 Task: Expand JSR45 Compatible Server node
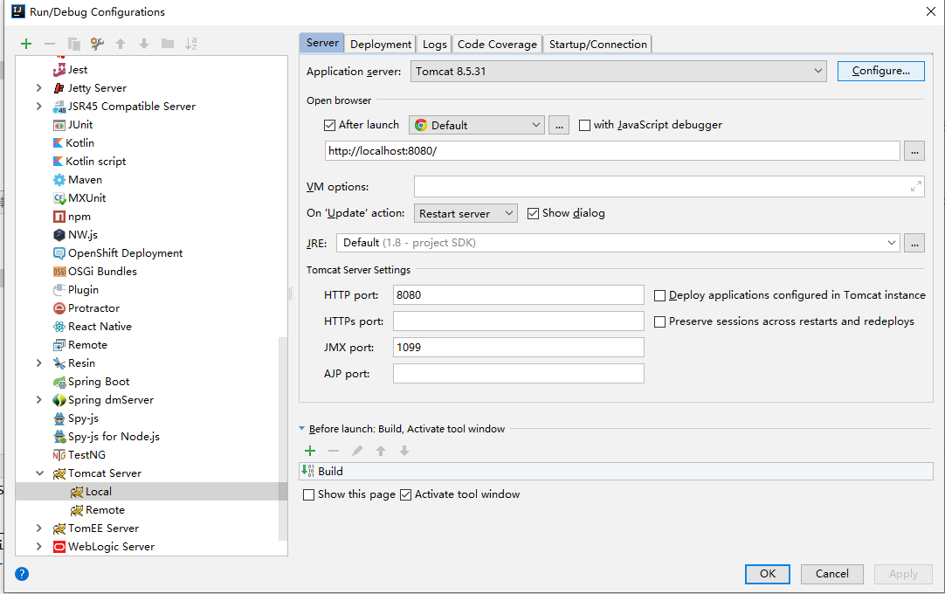coord(39,107)
